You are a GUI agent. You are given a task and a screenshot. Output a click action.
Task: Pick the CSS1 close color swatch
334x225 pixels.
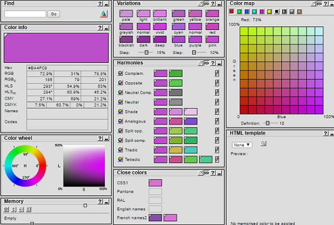click(155, 183)
